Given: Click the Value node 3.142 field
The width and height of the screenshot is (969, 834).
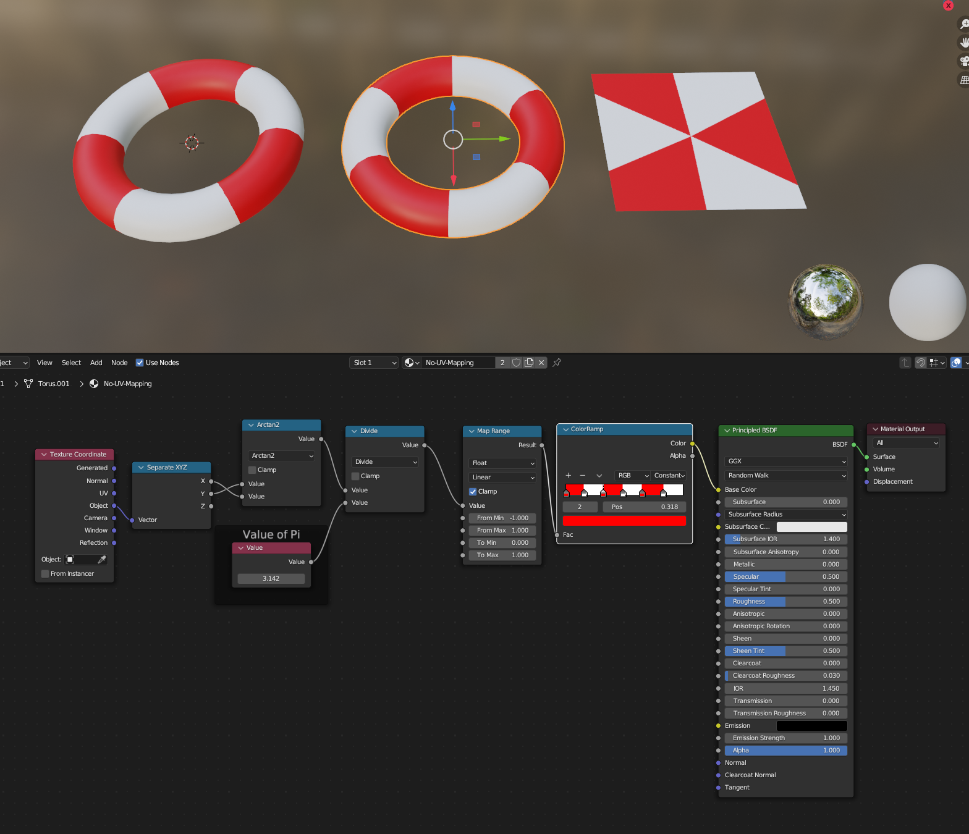Looking at the screenshot, I should (x=271, y=579).
